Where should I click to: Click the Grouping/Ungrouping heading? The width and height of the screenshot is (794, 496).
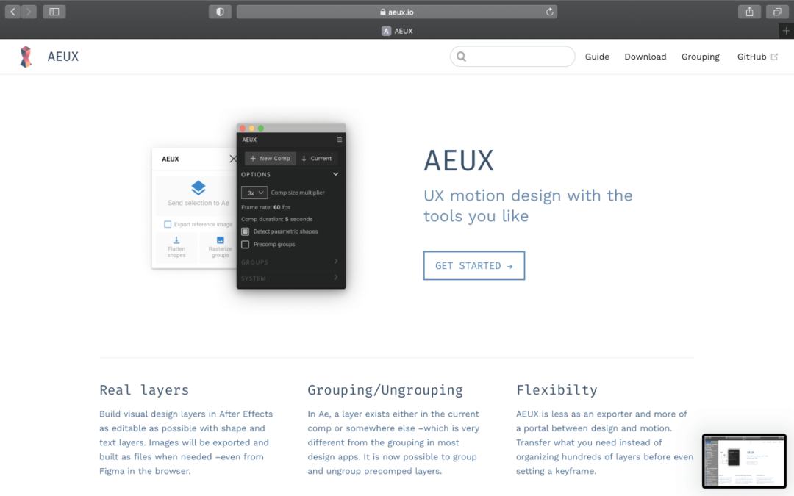pyautogui.click(x=385, y=390)
